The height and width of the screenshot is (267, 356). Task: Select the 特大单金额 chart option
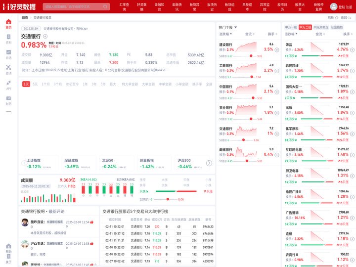pos(130,84)
